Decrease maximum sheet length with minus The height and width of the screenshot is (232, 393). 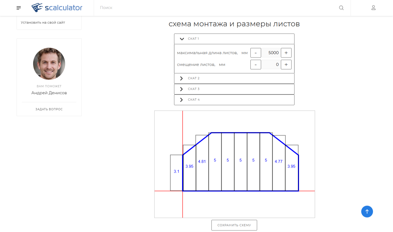256,53
